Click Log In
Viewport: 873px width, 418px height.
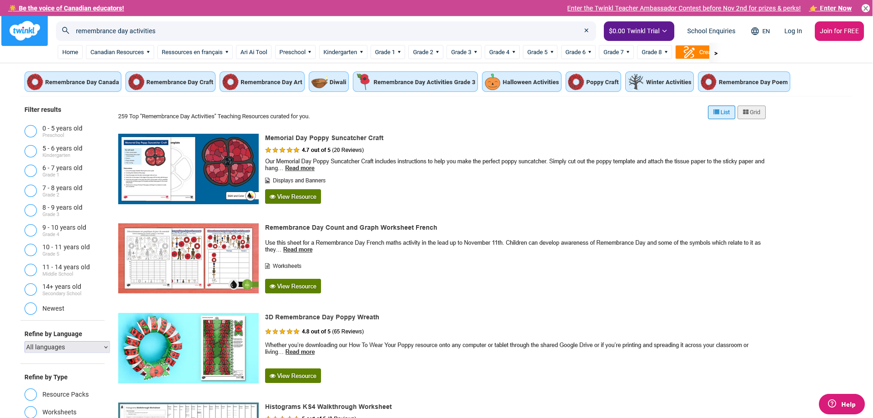pos(793,31)
